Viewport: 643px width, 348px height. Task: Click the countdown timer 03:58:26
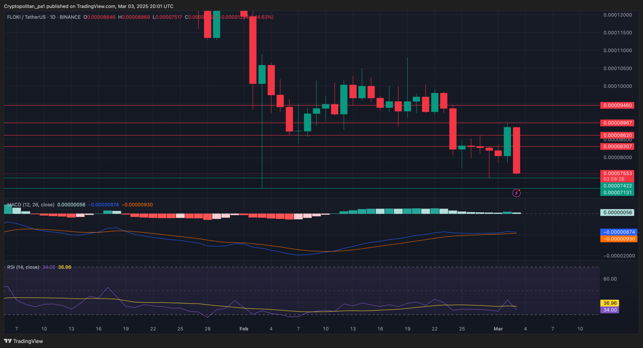point(614,179)
